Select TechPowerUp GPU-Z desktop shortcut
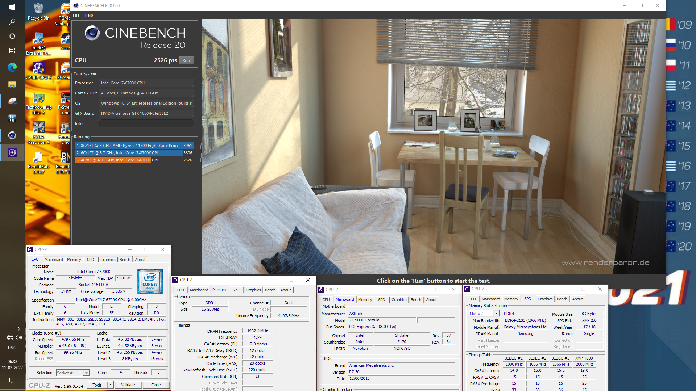 tap(38, 104)
